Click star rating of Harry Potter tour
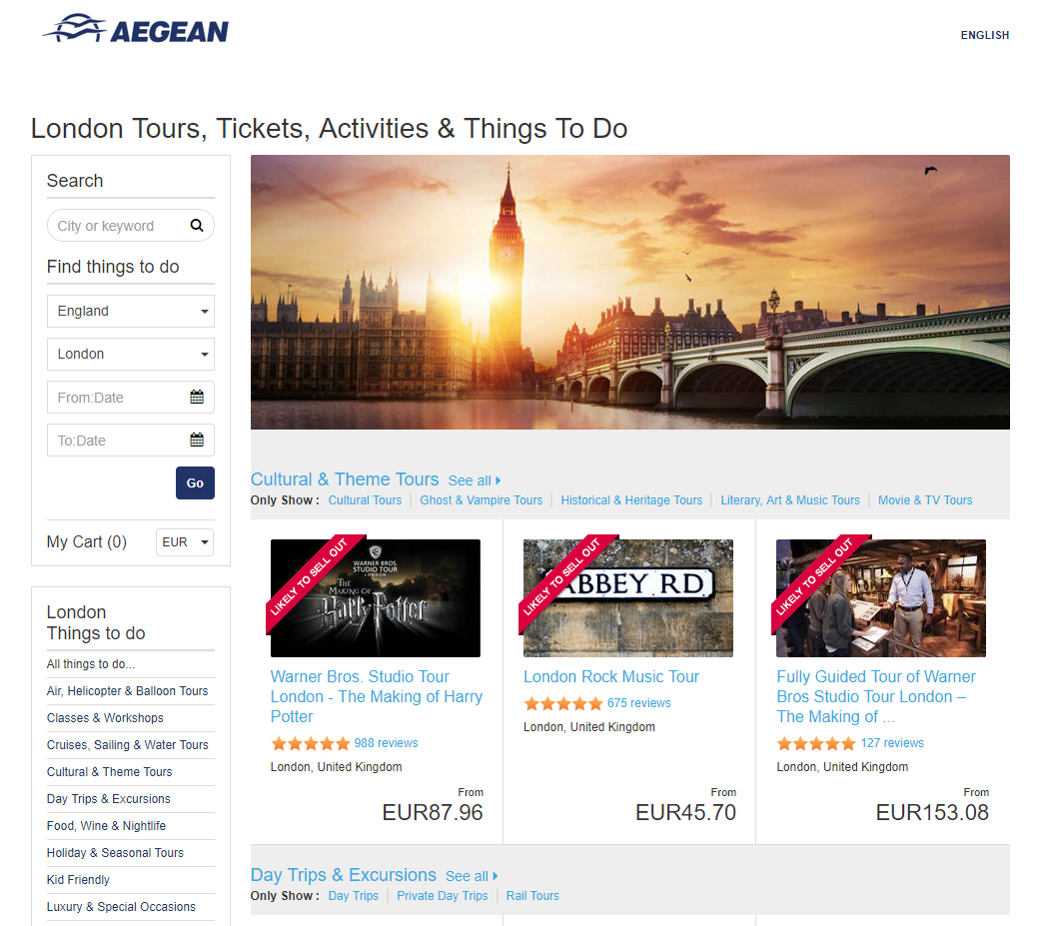 [311, 743]
